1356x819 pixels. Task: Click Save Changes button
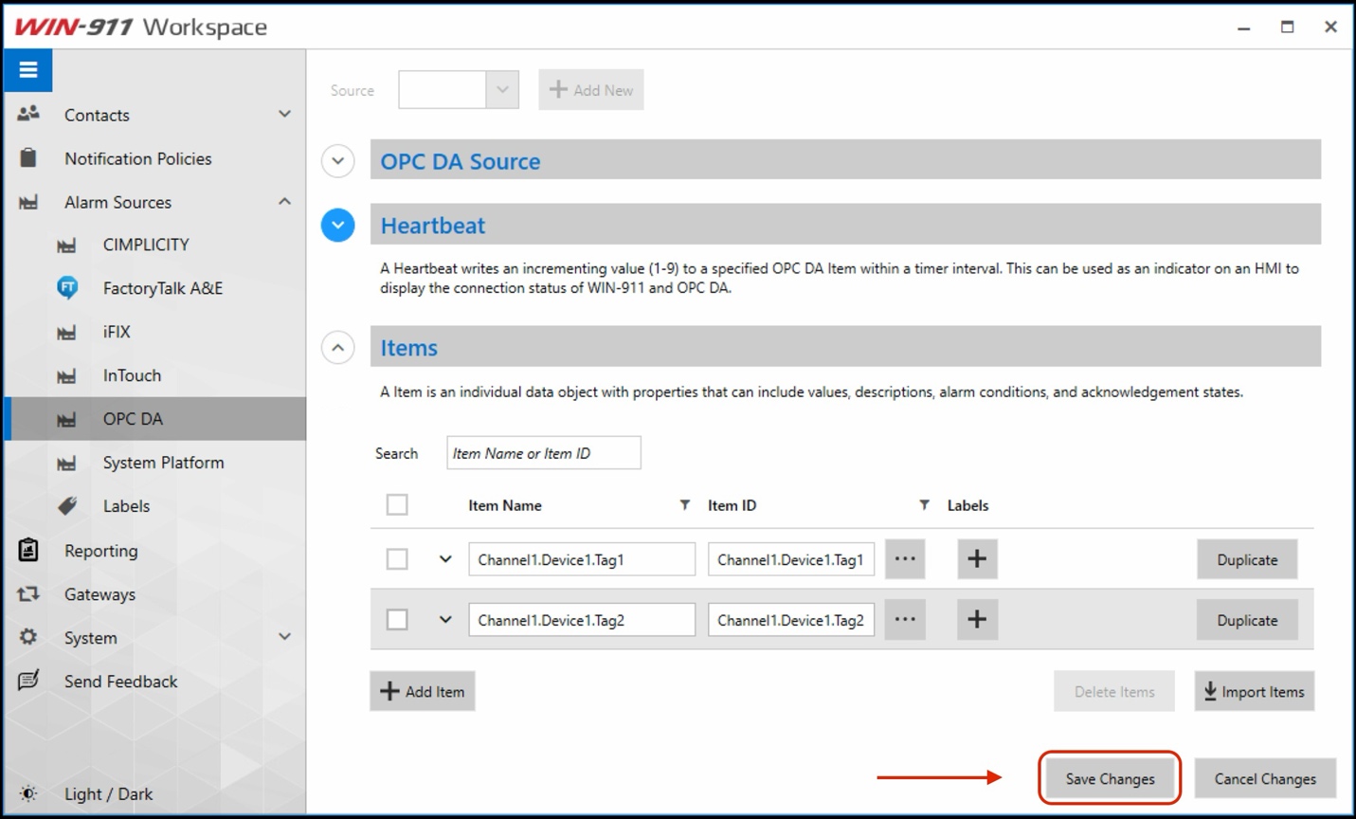tap(1110, 778)
